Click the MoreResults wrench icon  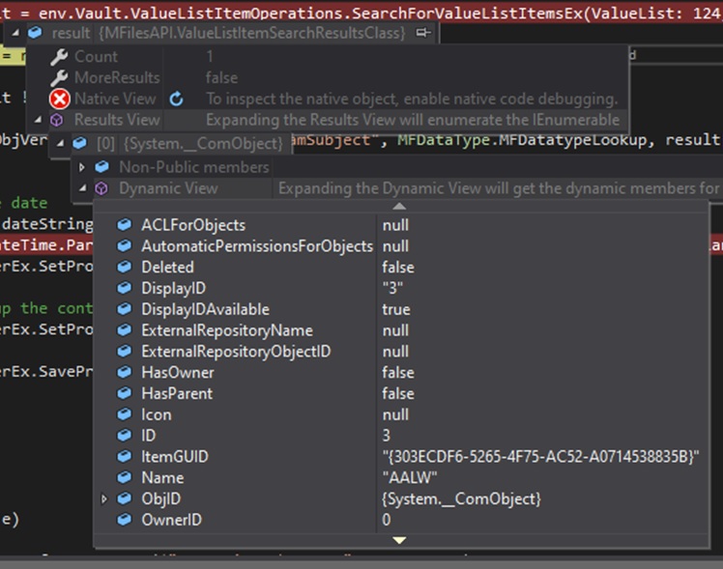click(60, 78)
